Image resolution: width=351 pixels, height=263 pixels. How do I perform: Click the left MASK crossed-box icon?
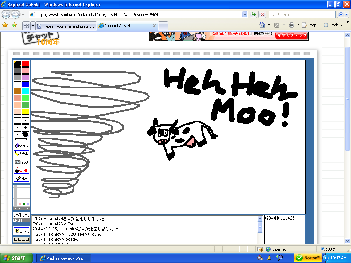17,215
